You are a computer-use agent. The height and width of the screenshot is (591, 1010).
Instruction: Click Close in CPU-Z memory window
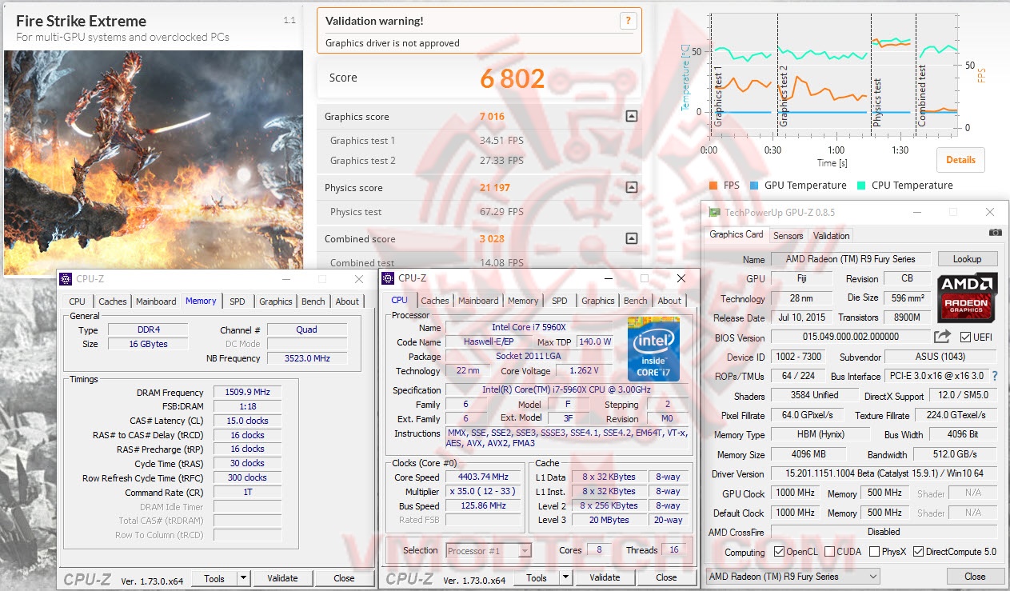[x=344, y=578]
